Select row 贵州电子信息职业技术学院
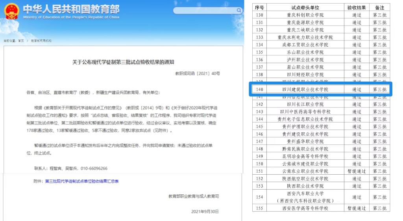The image size is (403, 221). point(321,119)
